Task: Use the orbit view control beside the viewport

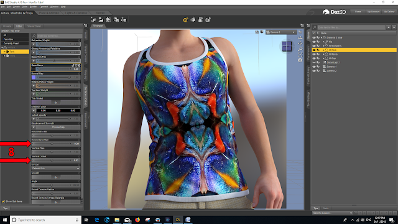Action: [300, 37]
